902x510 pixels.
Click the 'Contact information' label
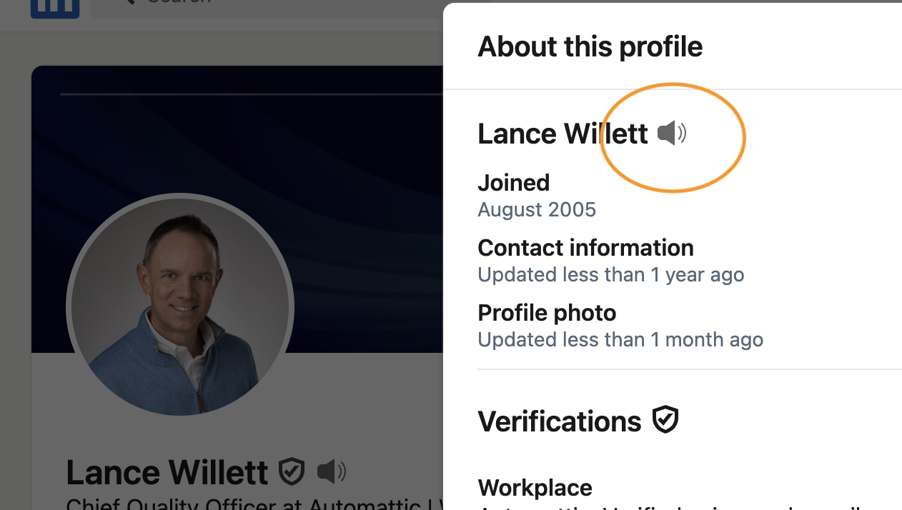click(585, 248)
